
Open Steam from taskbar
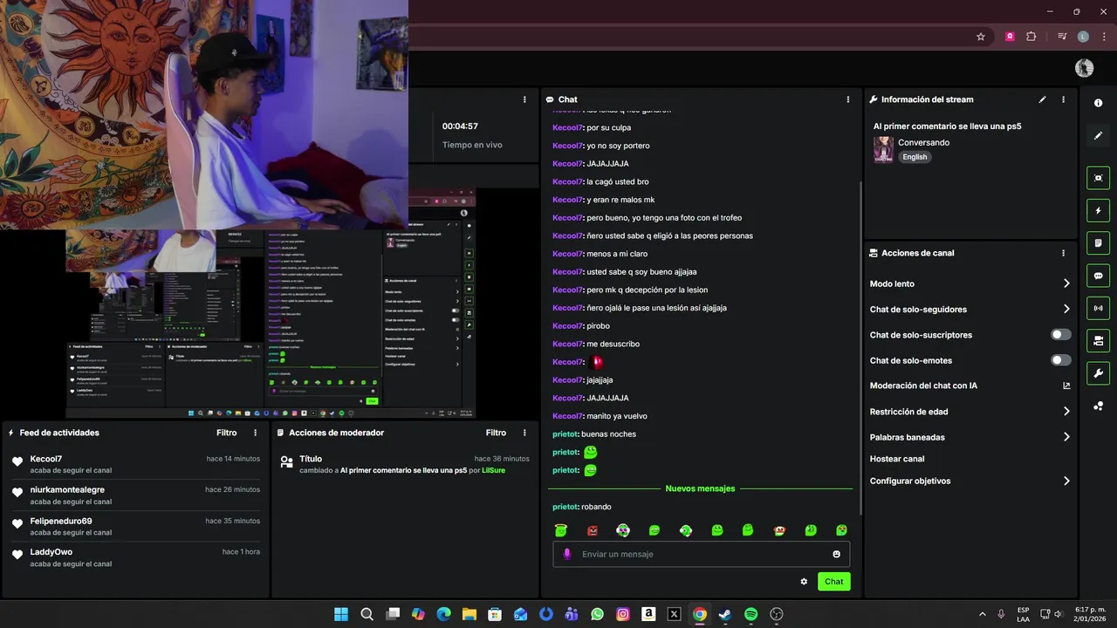point(725,614)
